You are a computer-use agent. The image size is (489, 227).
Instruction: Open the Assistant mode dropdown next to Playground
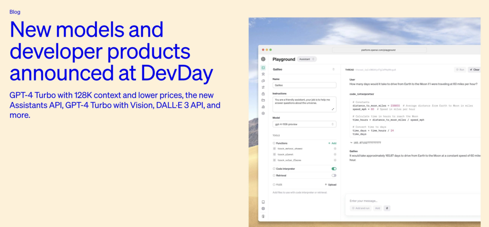coord(307,59)
